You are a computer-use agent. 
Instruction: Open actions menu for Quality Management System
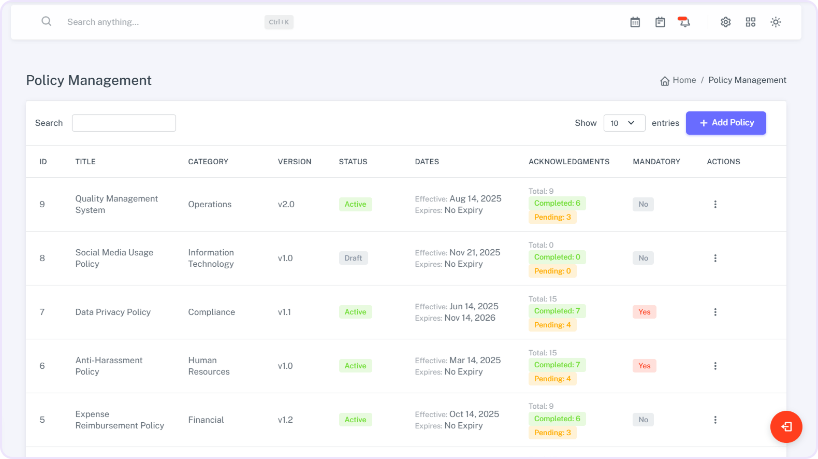715,205
